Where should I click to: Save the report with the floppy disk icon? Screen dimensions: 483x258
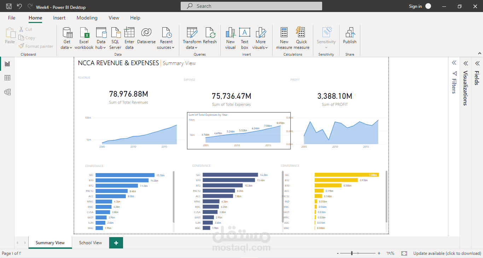pos(9,6)
